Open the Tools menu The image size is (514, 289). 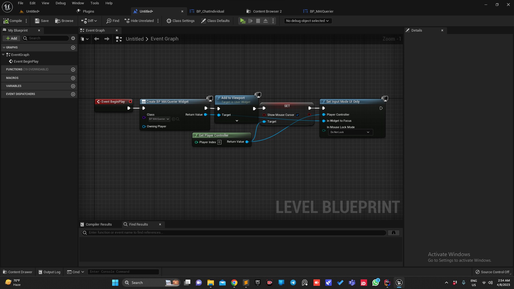point(95,3)
